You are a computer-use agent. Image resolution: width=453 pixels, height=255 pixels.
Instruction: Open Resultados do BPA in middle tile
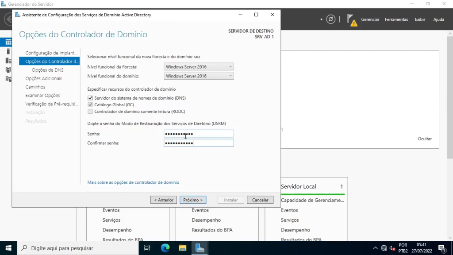coord(212,230)
